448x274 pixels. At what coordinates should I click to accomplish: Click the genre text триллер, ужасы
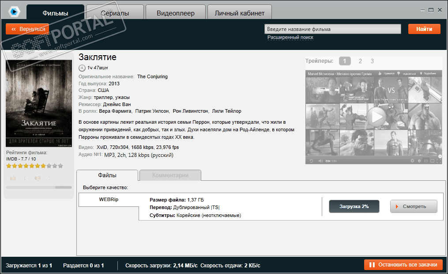pos(112,98)
